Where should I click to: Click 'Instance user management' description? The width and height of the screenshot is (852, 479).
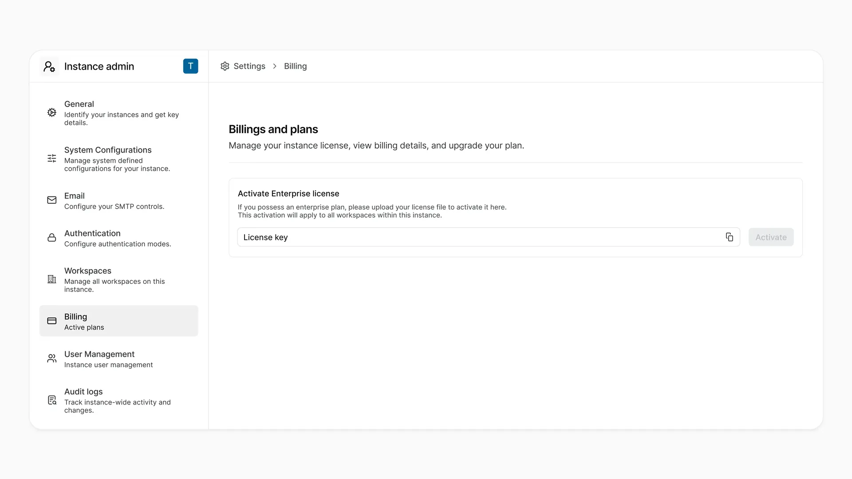[109, 365]
